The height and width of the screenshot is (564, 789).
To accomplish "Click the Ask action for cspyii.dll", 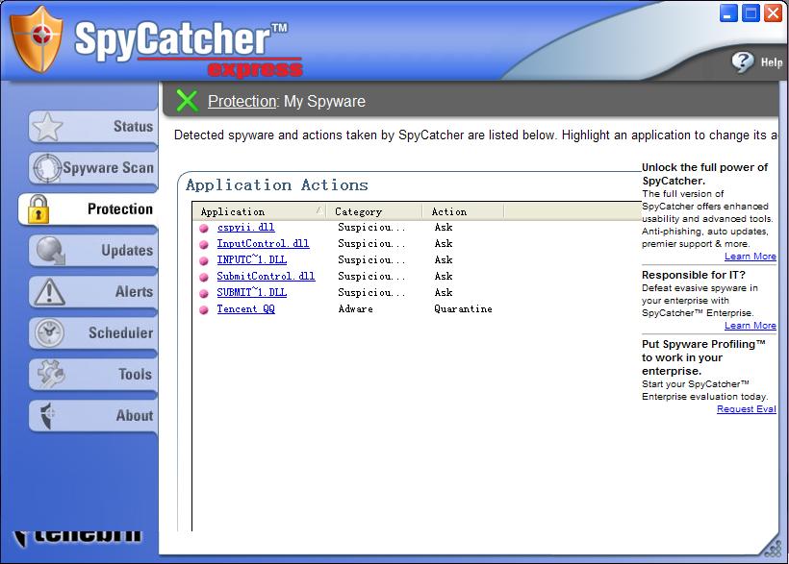I will pyautogui.click(x=444, y=227).
